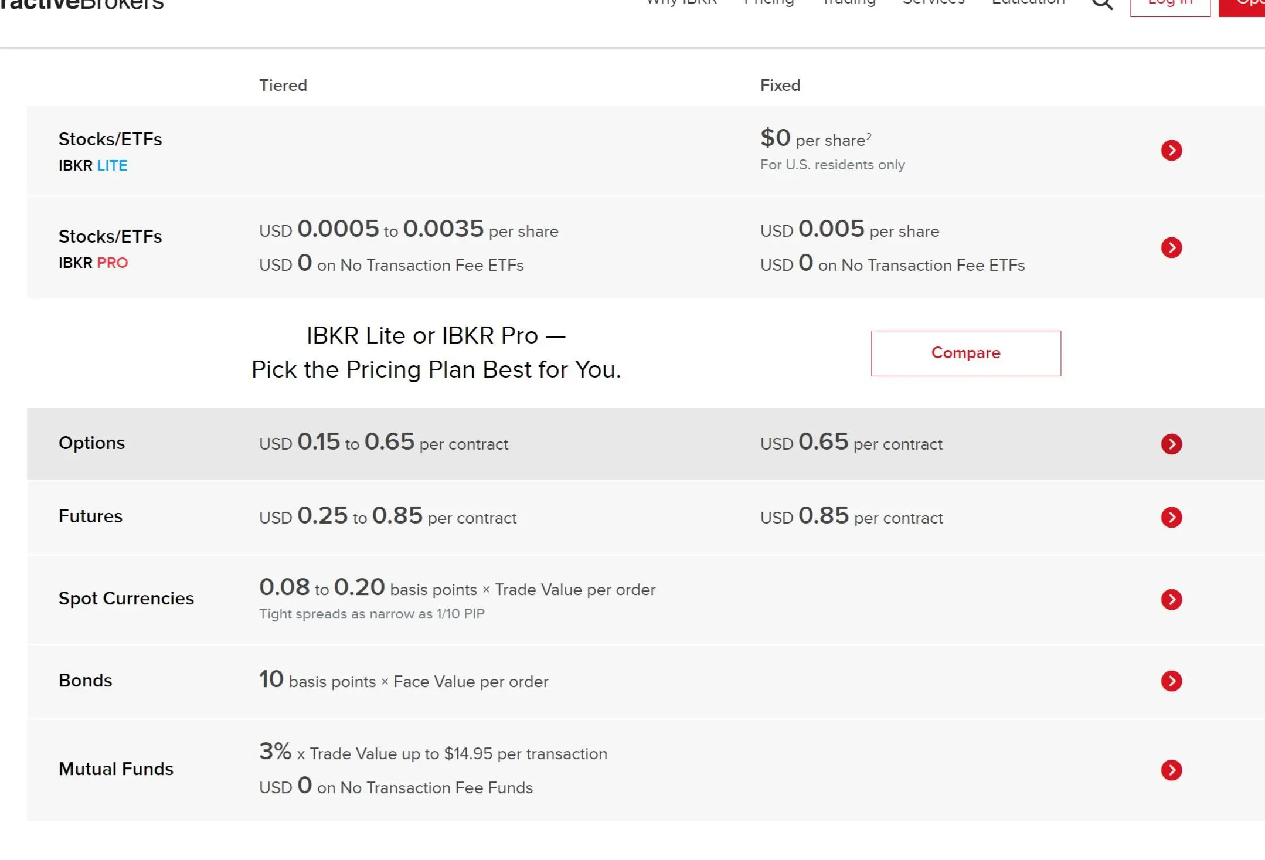Click the search magnifier icon

point(1102,3)
